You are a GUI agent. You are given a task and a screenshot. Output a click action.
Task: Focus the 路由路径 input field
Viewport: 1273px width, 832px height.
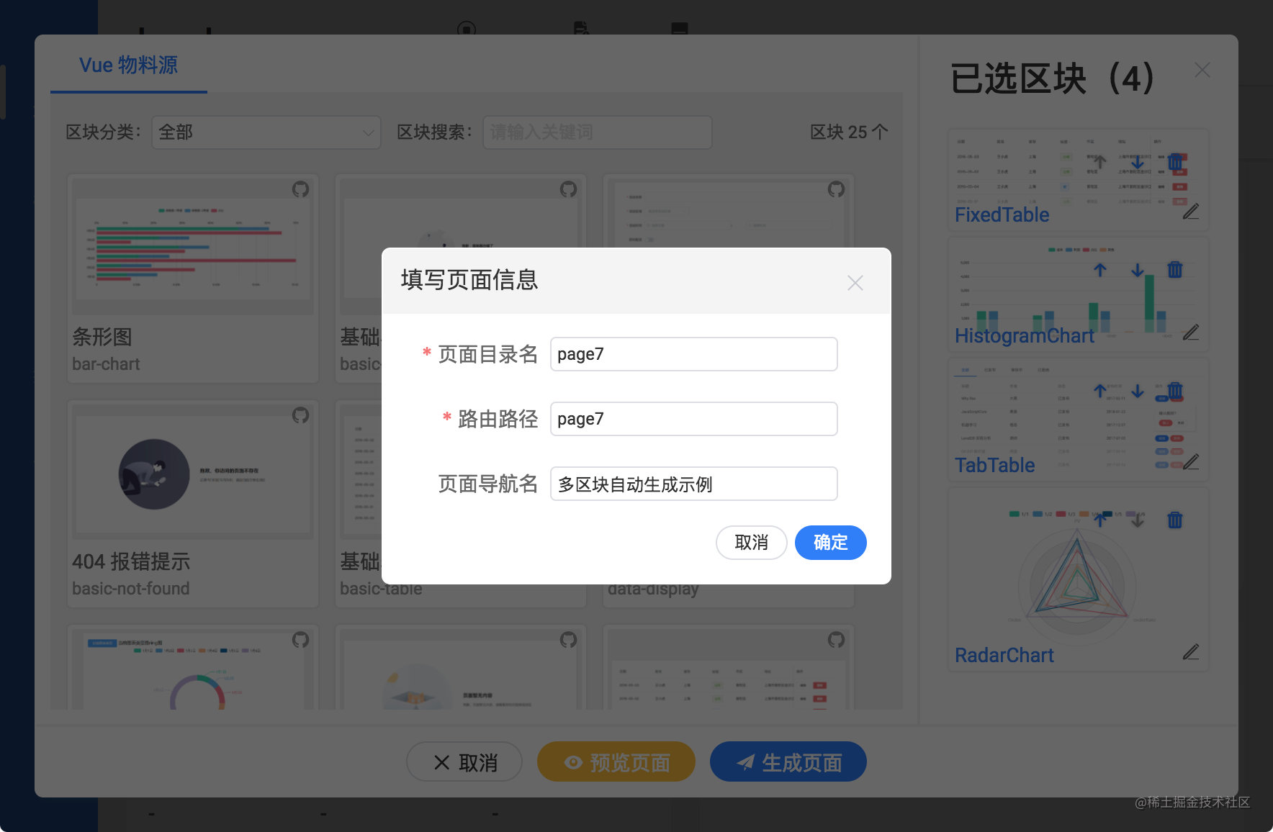click(693, 419)
